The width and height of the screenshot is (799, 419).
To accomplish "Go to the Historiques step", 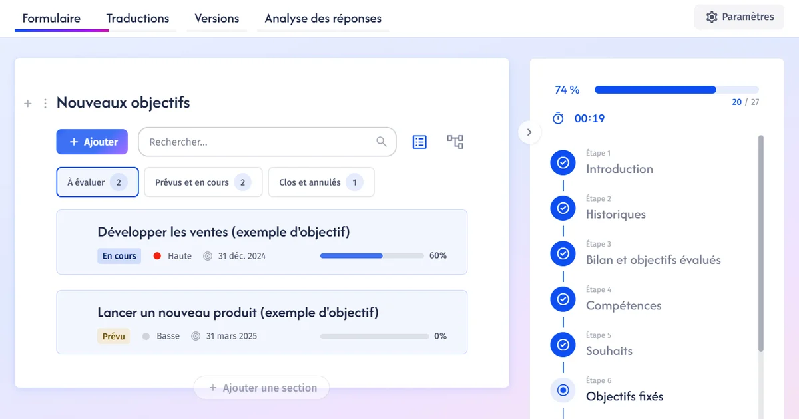I will (616, 215).
